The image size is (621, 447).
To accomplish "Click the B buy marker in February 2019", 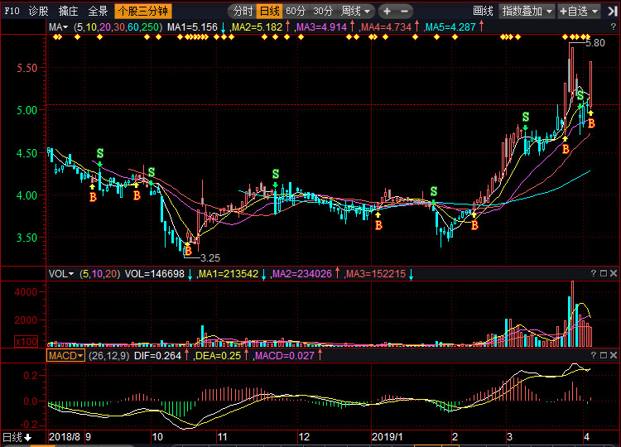I will click(474, 225).
